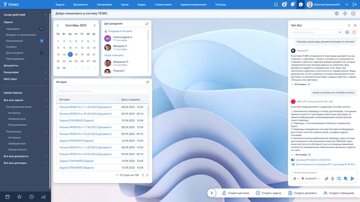Collapse the Задачи folder in sidebar

[x=46, y=22]
